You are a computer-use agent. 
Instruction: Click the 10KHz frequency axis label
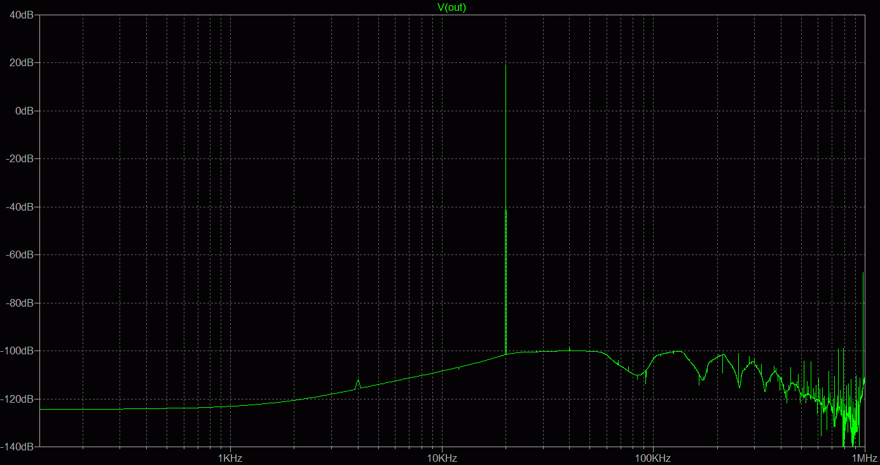click(442, 458)
